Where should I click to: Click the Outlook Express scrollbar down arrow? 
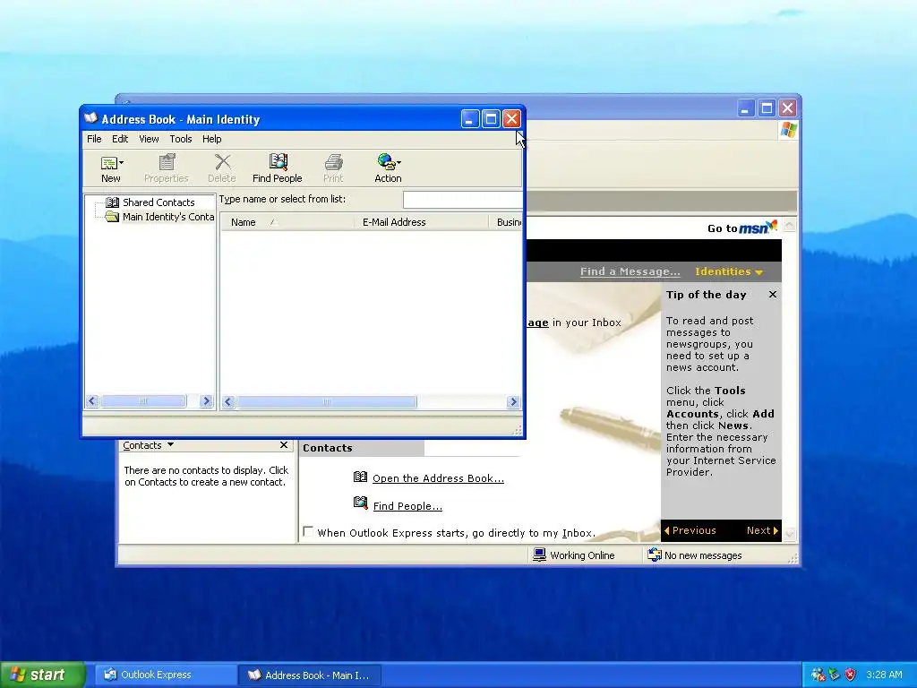pos(790,534)
